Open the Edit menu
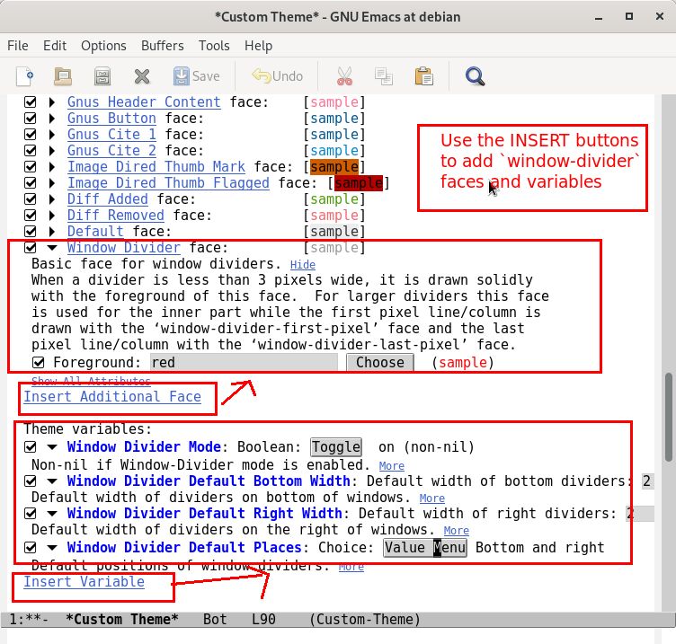The height and width of the screenshot is (644, 676). 55,46
